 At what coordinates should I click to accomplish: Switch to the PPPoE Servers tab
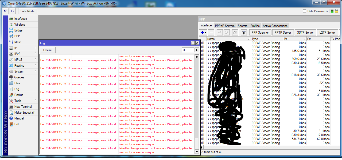pos(225,26)
